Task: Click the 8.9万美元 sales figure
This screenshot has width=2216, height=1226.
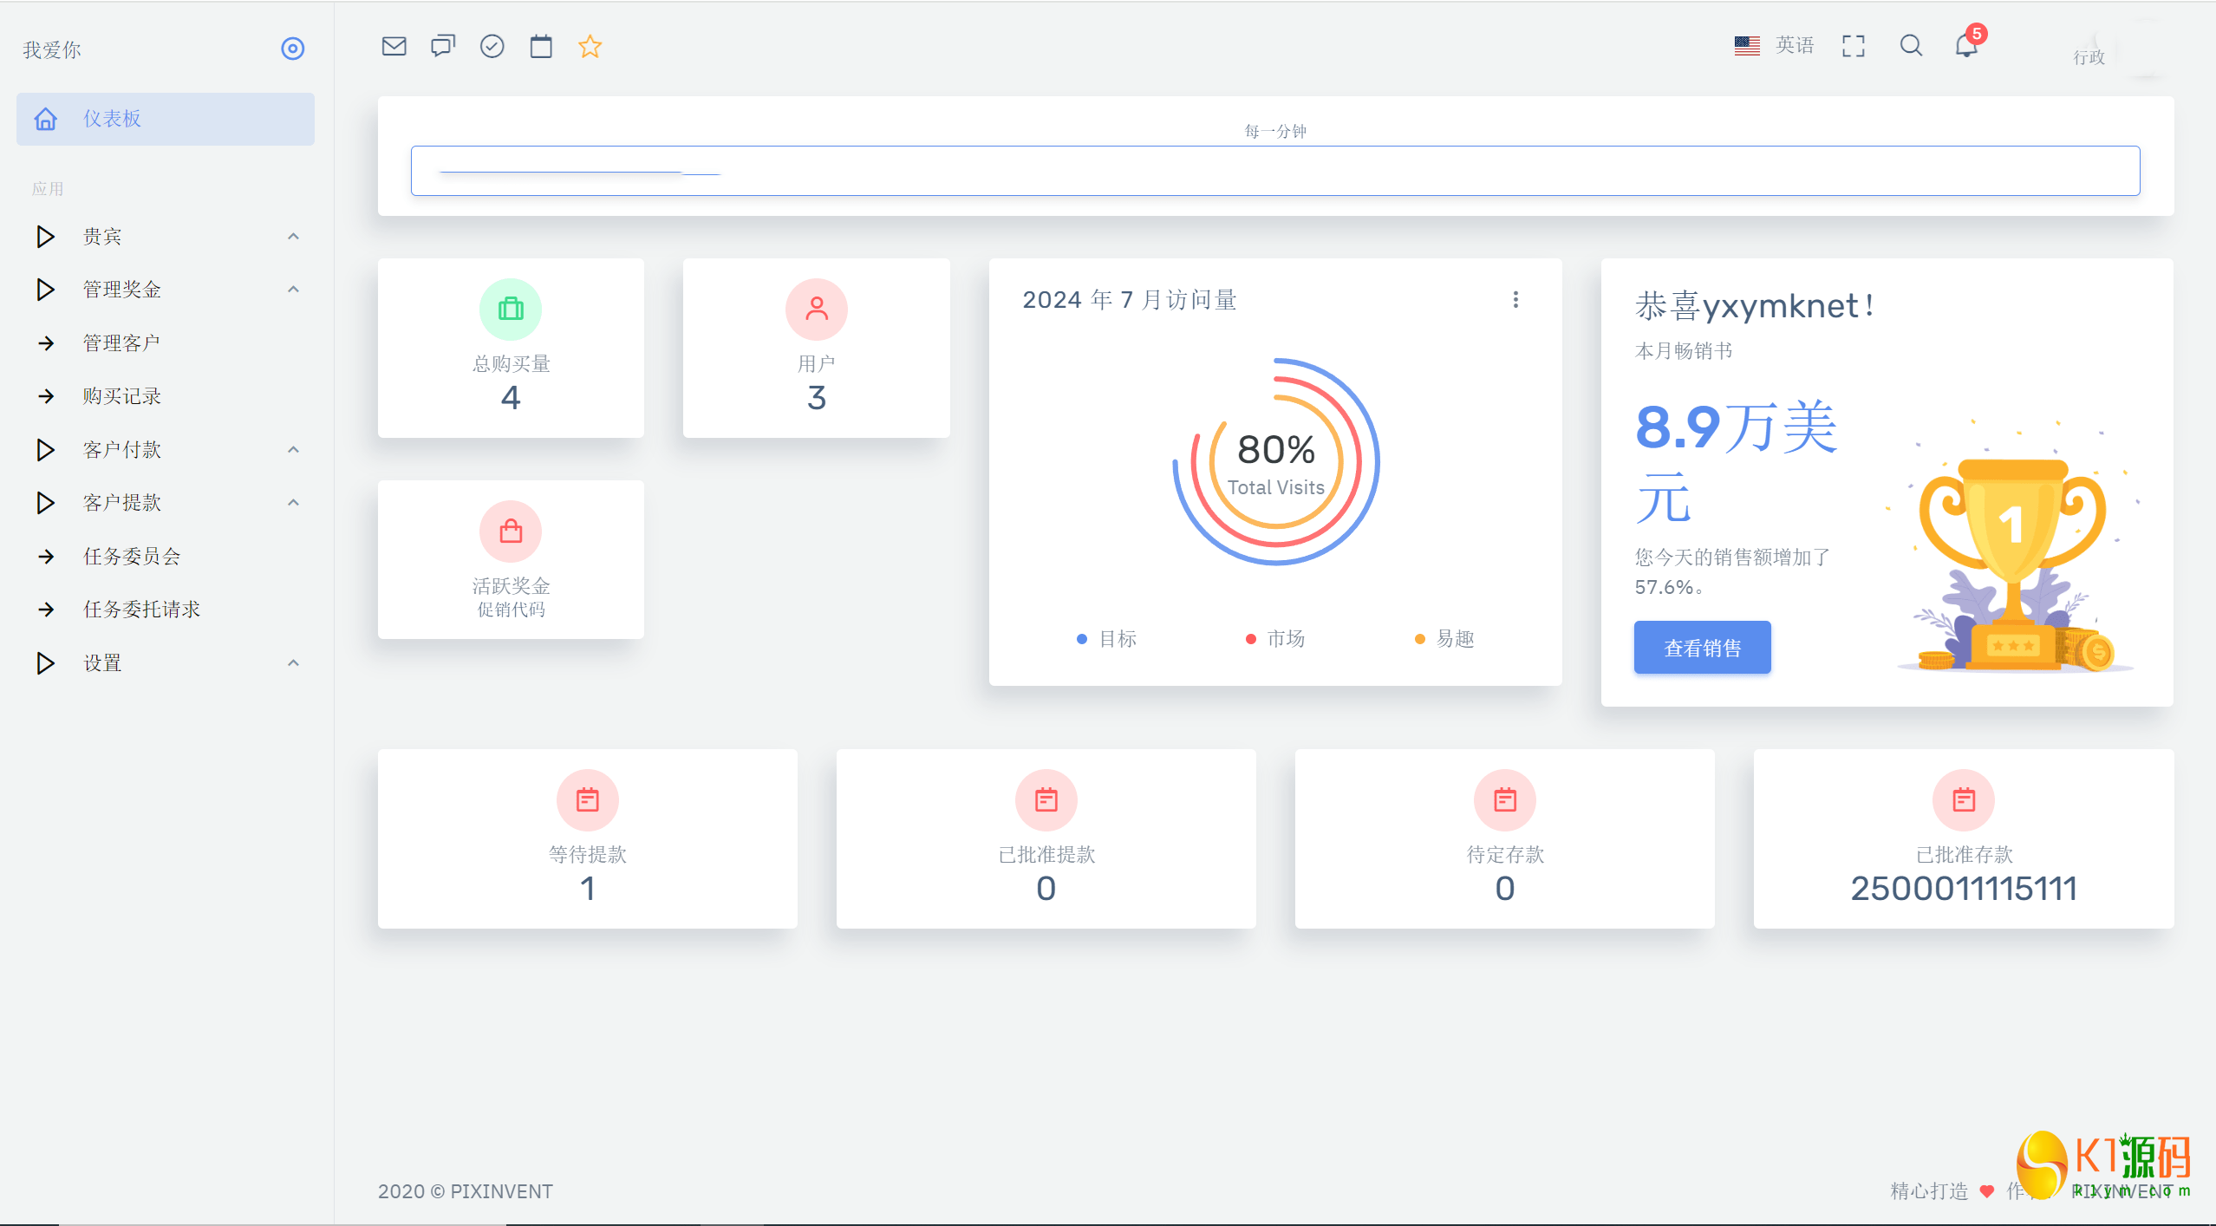Action: (1736, 461)
